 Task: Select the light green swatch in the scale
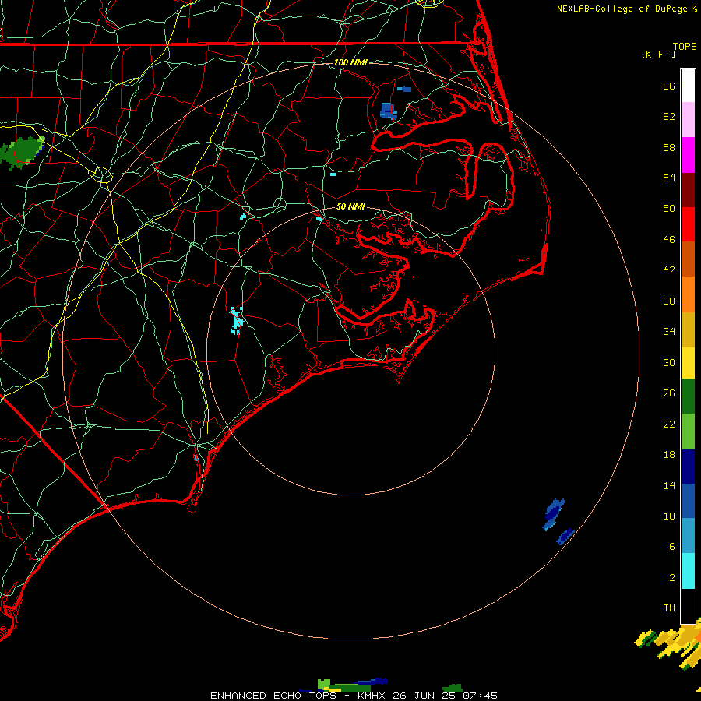(688, 432)
